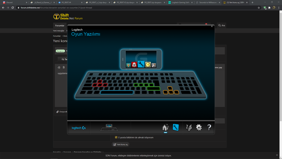282x159 pixels.
Task: Select the knife applet on phone screen
Action: [154, 65]
